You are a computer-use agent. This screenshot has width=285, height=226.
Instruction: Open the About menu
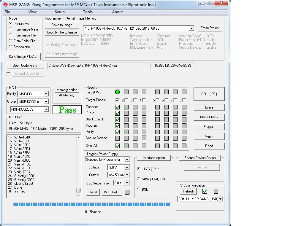pyautogui.click(x=118, y=12)
